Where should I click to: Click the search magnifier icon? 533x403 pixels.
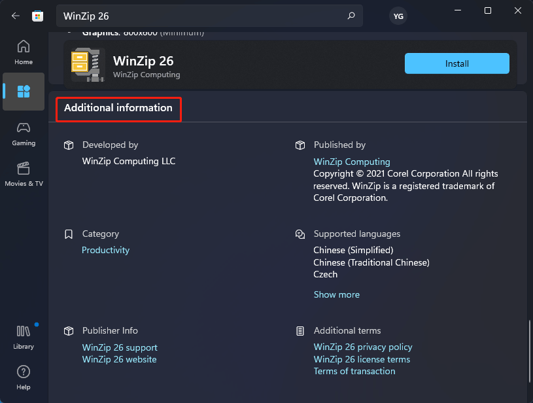click(x=351, y=16)
